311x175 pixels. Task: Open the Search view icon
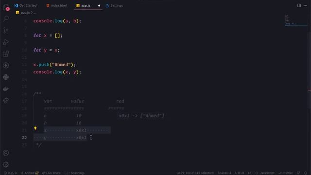[6, 18]
